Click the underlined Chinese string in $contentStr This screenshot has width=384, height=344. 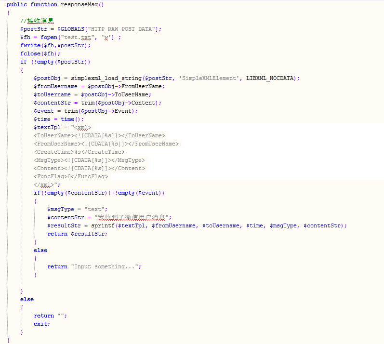pos(132,217)
